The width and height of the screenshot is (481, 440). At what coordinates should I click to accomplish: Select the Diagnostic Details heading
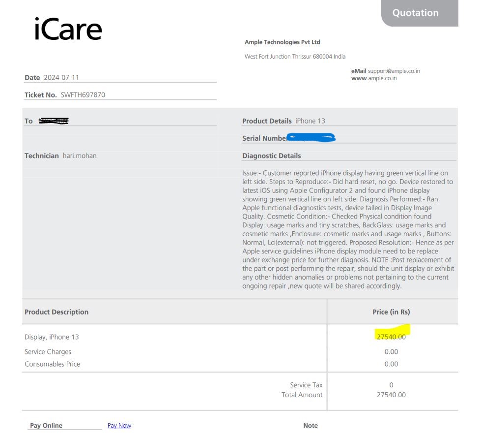272,156
